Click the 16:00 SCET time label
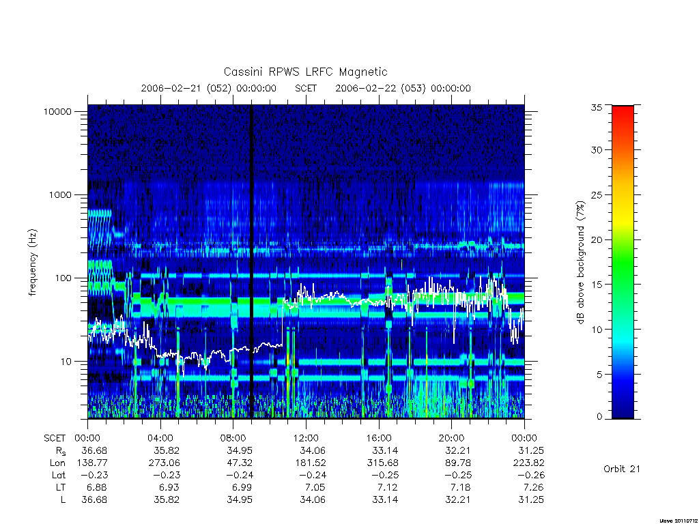Viewport: 699px width, 524px height. tap(379, 438)
